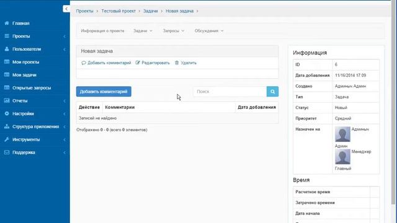
Task: Open Информация о проекте tab
Action: coord(102,31)
